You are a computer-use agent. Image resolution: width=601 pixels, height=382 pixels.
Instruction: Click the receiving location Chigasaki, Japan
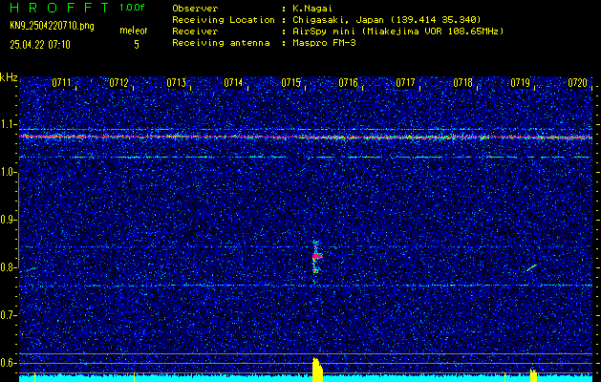point(338,20)
